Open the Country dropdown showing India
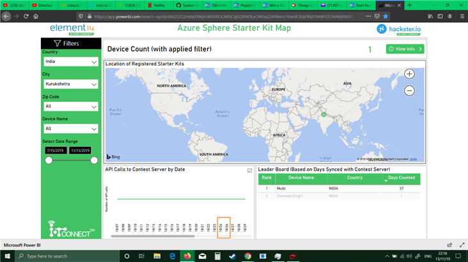 [70, 62]
